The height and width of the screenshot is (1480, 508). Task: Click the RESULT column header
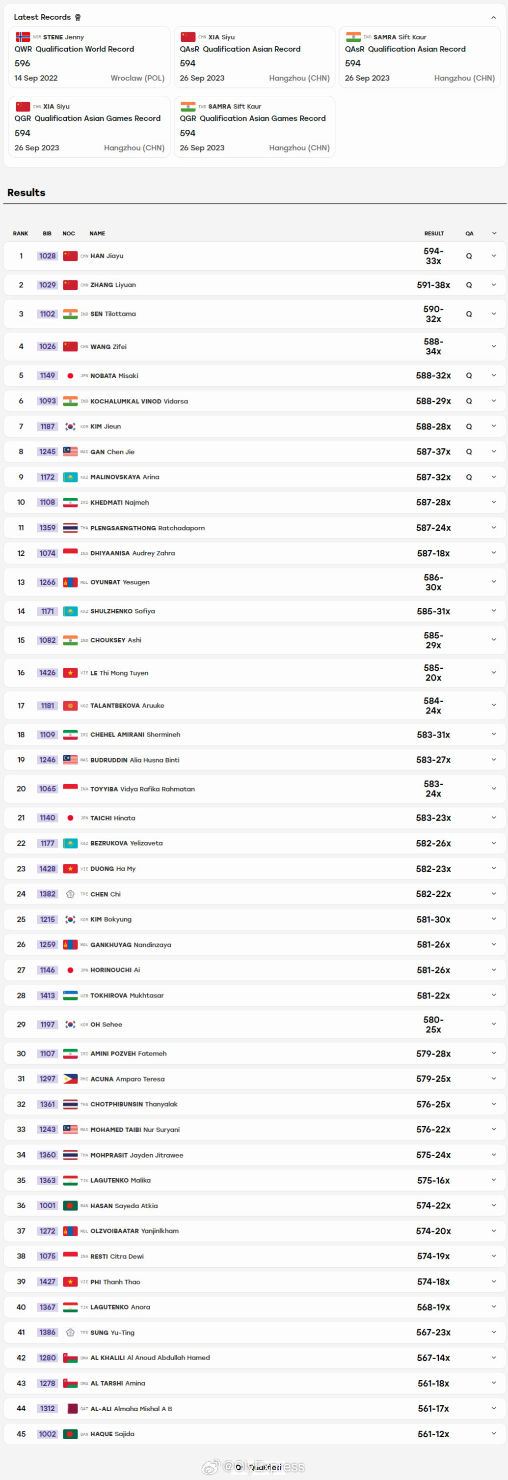click(x=434, y=233)
